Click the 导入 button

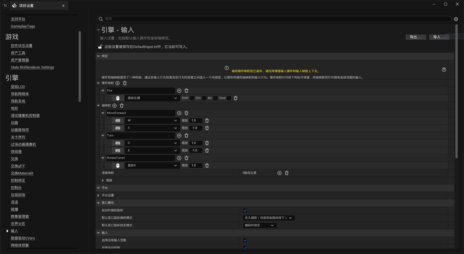439,37
